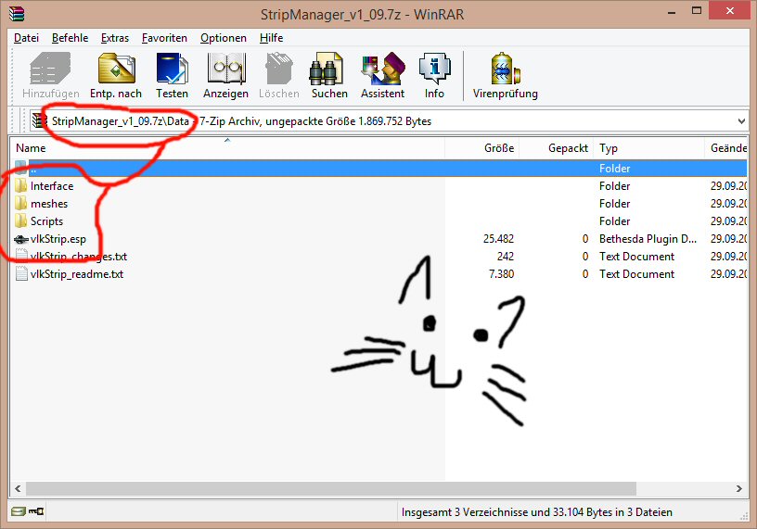Open the Suchen binoculars icon
Viewport: 757px width, 529px height.
click(327, 69)
